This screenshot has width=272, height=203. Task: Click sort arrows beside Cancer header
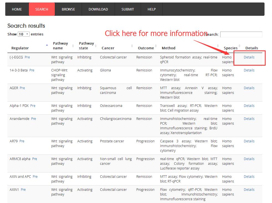click(x=132, y=46)
